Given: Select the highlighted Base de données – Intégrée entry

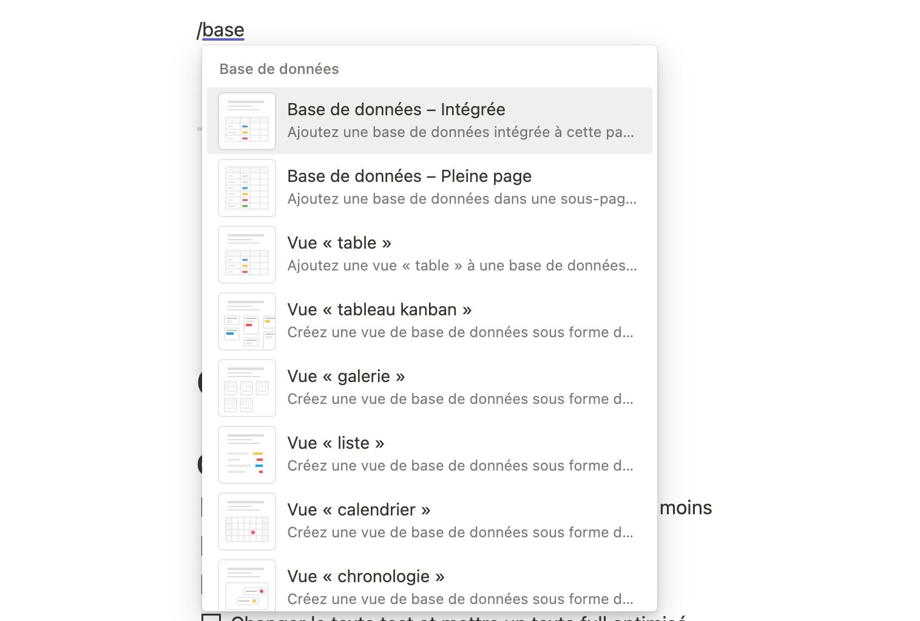Looking at the screenshot, I should click(x=429, y=121).
